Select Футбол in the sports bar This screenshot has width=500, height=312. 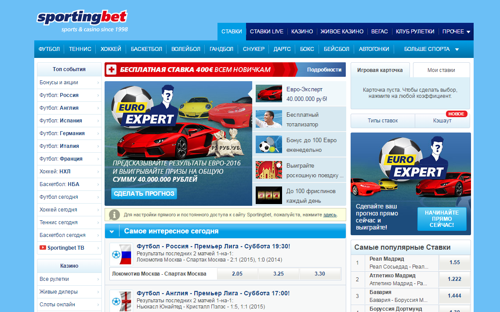[x=49, y=49]
